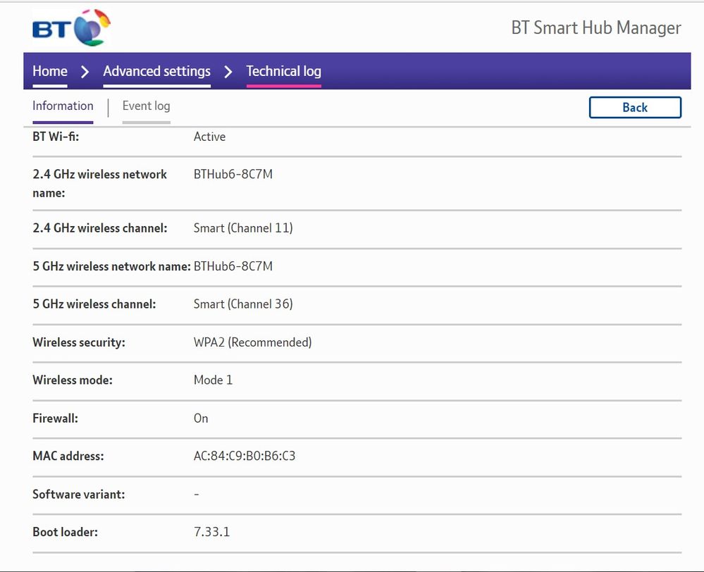The width and height of the screenshot is (704, 572).
Task: Switch to the Information tab
Action: click(x=63, y=106)
